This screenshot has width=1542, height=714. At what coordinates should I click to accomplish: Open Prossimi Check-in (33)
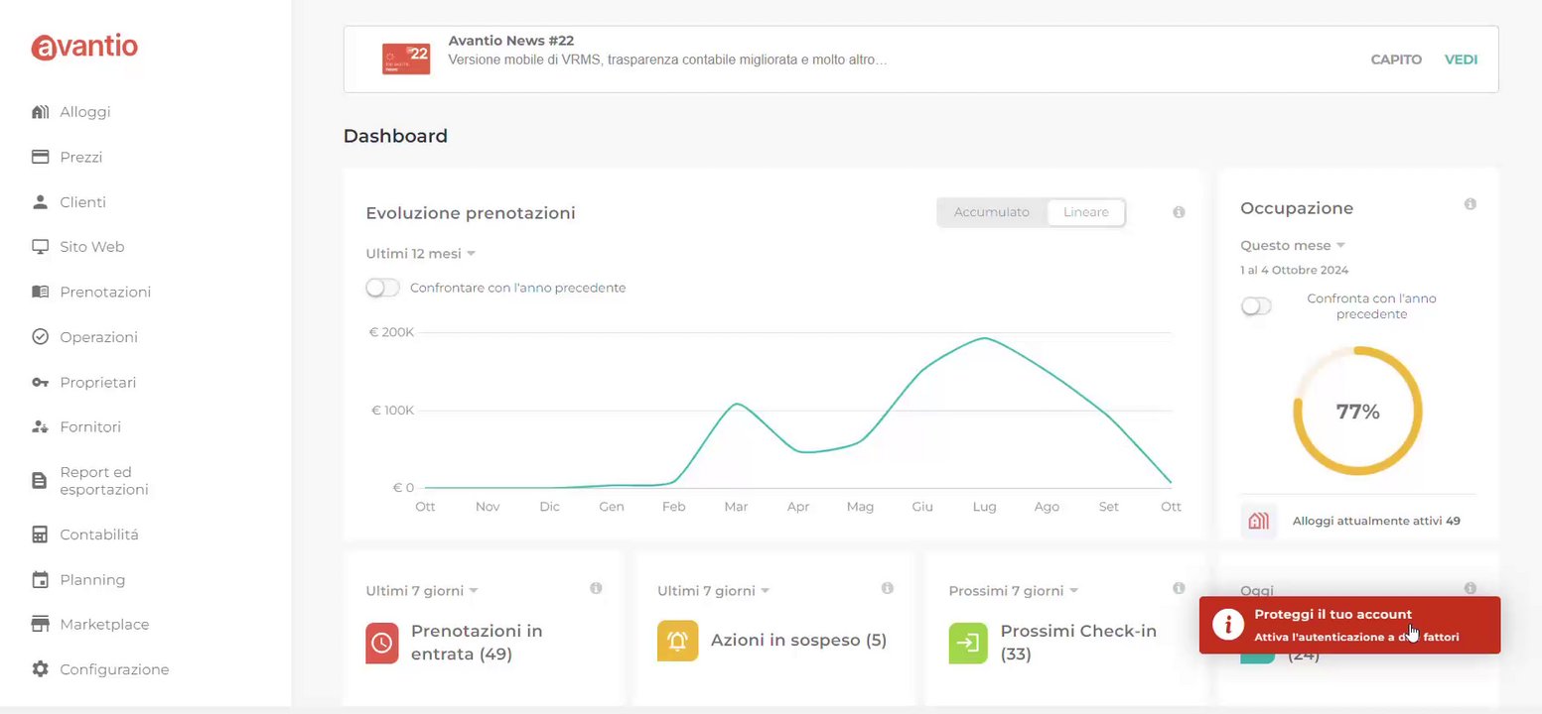click(1078, 643)
